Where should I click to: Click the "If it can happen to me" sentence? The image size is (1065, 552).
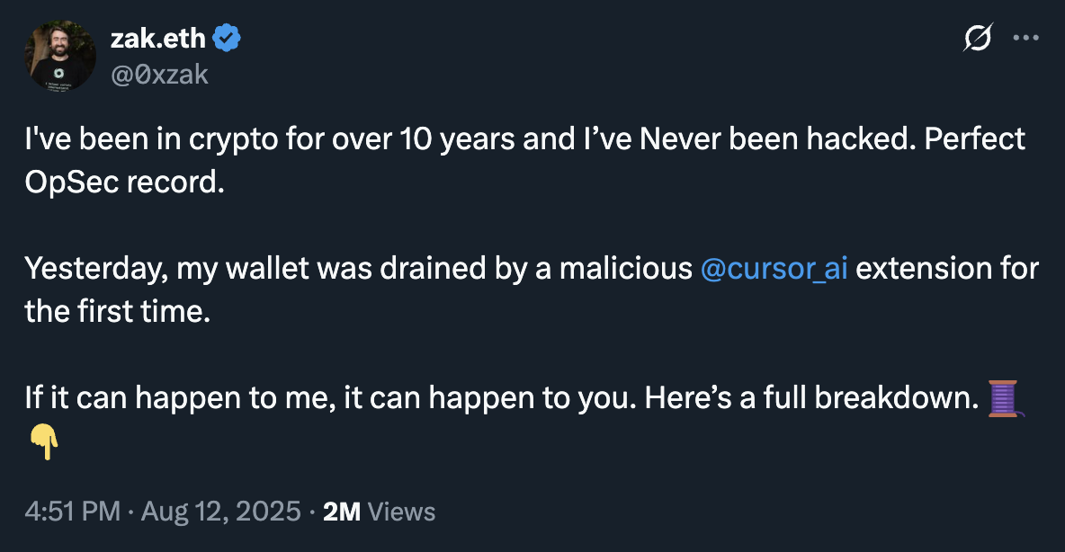click(x=331, y=398)
